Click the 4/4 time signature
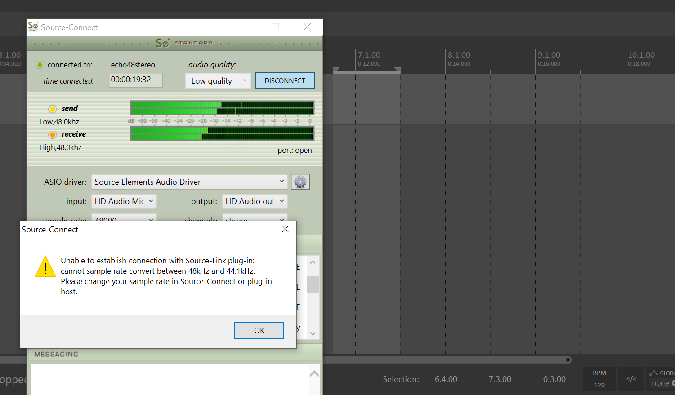This screenshot has width=679, height=395. point(631,379)
